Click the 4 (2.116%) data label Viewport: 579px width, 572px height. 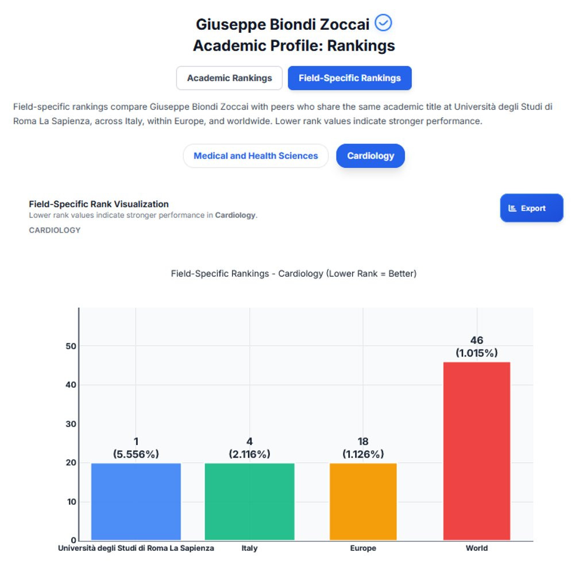pos(250,447)
